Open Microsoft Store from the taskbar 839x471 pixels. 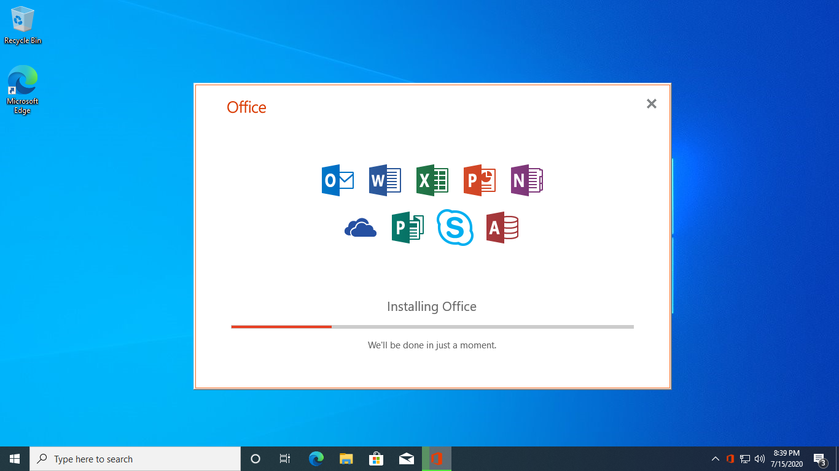tap(376, 459)
